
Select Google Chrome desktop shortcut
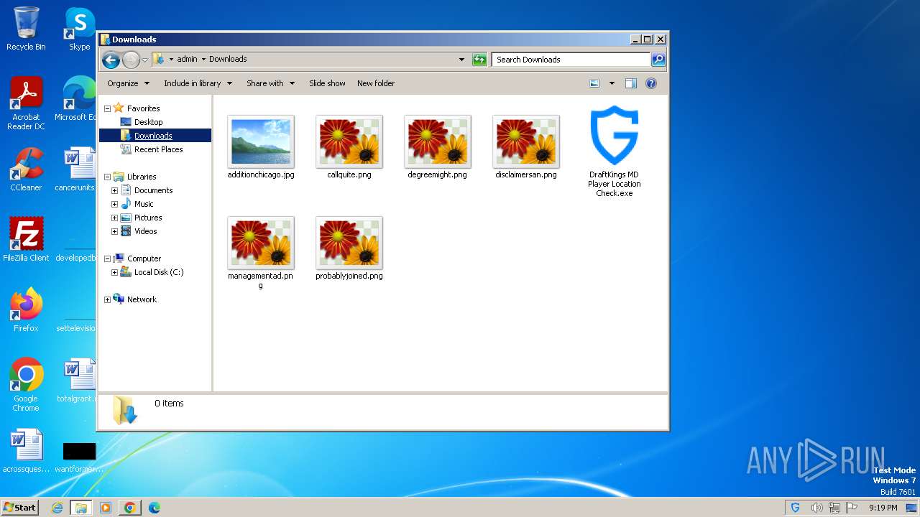pyautogui.click(x=27, y=385)
